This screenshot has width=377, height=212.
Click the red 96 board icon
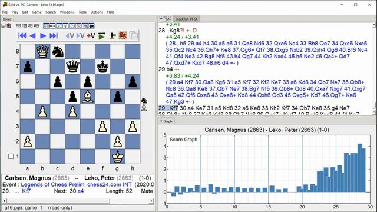tap(123, 35)
